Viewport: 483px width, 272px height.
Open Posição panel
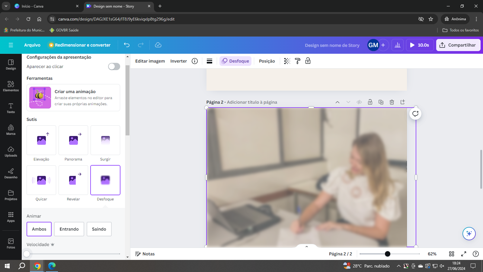click(x=267, y=61)
